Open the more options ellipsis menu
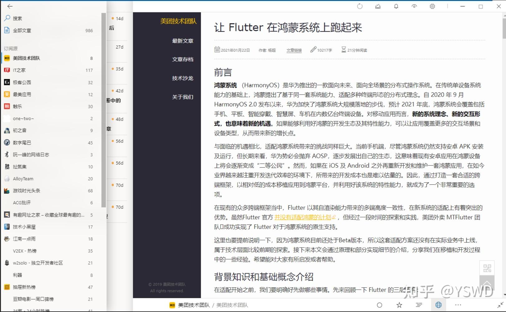 (458, 305)
